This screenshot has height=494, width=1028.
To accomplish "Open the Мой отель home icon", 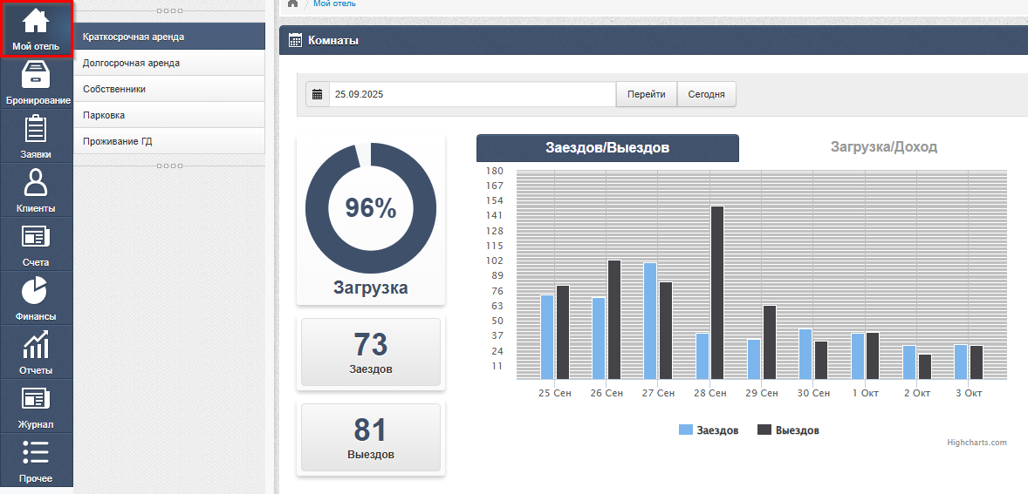I will (x=36, y=22).
